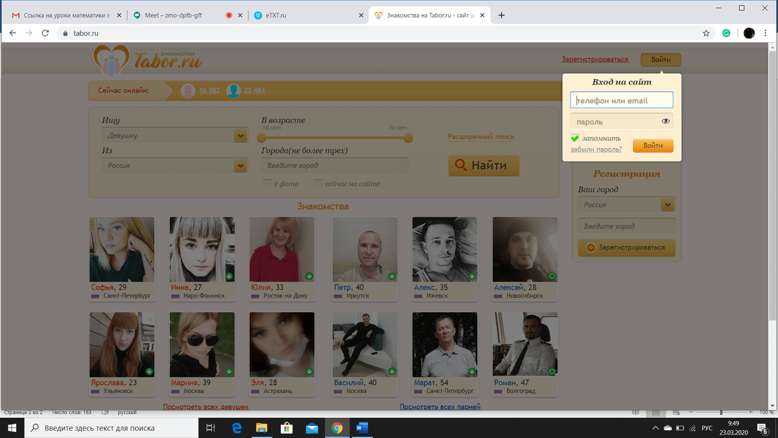Click the male online users icon
This screenshot has height=438, width=778.
pos(233,91)
